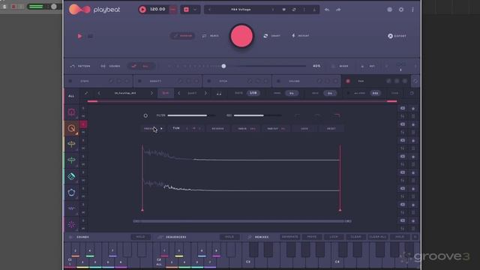Viewport: 480px width, 270px height.
Task: Click the sync arrows icon in the preset bar
Action: 294,10
